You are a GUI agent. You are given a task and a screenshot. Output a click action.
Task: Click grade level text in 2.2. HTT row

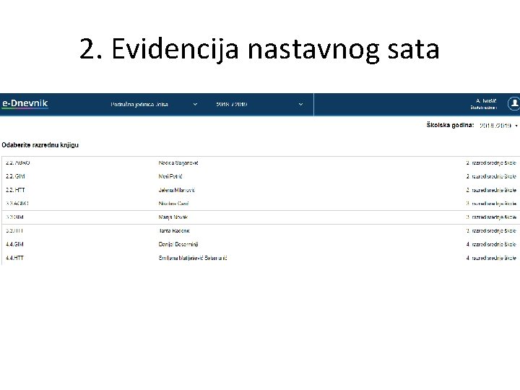491,190
